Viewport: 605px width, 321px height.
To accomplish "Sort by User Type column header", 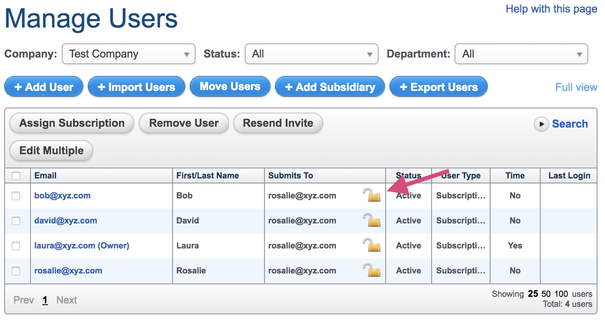I will (461, 176).
